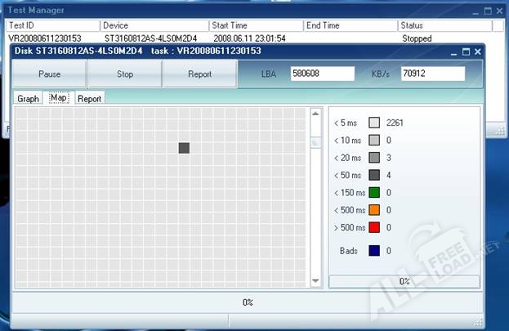The height and width of the screenshot is (331, 509).
Task: Click the KB/s value field
Action: click(x=431, y=74)
